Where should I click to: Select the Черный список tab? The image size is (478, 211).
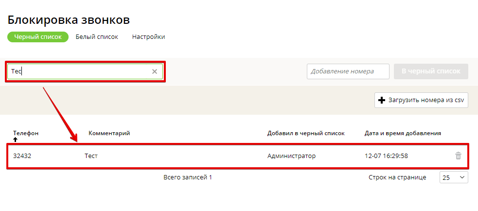click(38, 37)
